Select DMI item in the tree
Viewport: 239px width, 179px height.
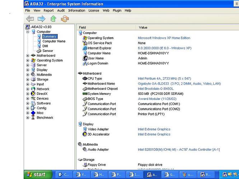coord(45,46)
